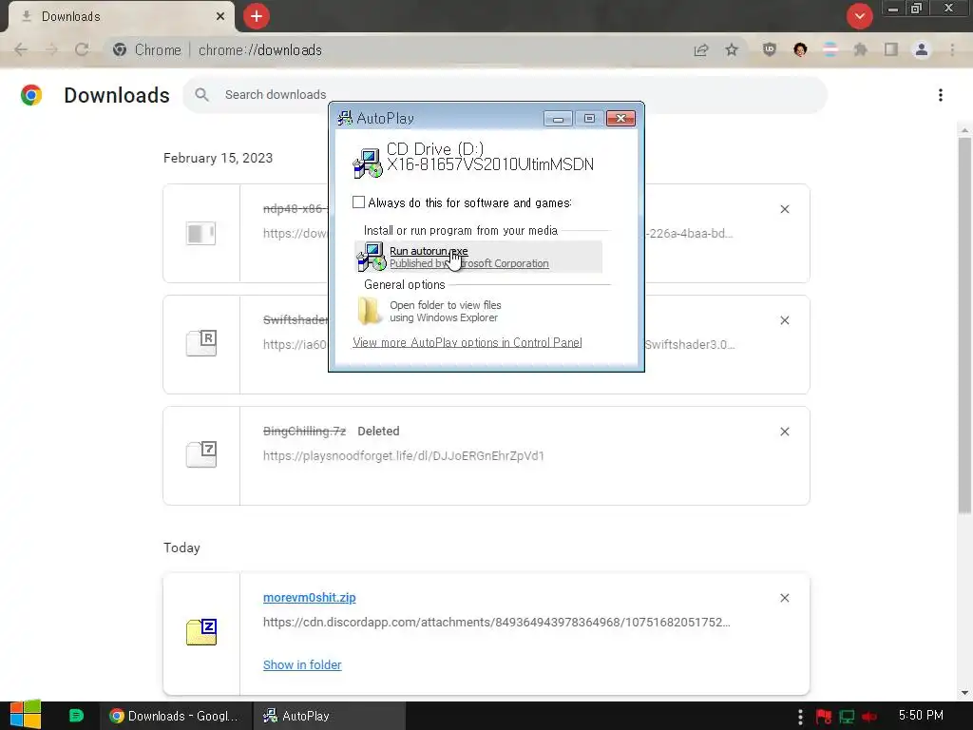The height and width of the screenshot is (730, 973).
Task: Remove ndp48-x86 entry from downloads list
Action: 784,209
